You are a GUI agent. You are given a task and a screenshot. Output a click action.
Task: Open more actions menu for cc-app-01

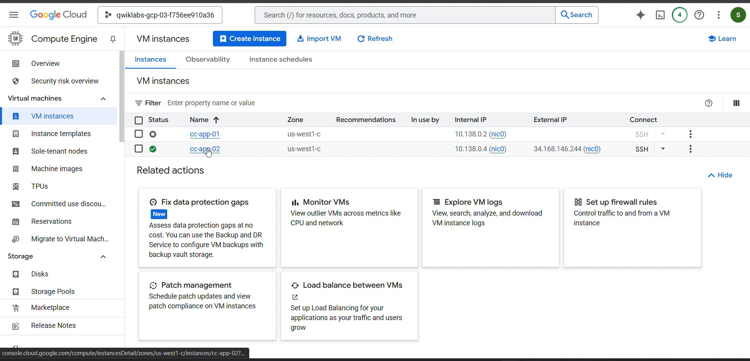click(x=691, y=134)
